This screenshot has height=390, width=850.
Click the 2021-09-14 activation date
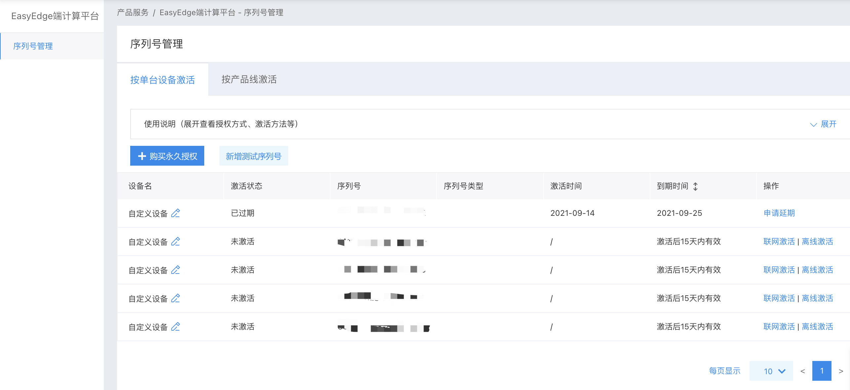click(x=572, y=213)
